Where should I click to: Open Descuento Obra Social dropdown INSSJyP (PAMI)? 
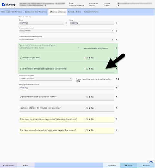click(x=67, y=31)
